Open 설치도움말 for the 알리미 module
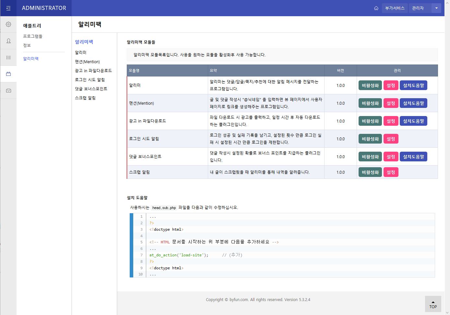Viewport: 450px width, 315px height. [413, 86]
